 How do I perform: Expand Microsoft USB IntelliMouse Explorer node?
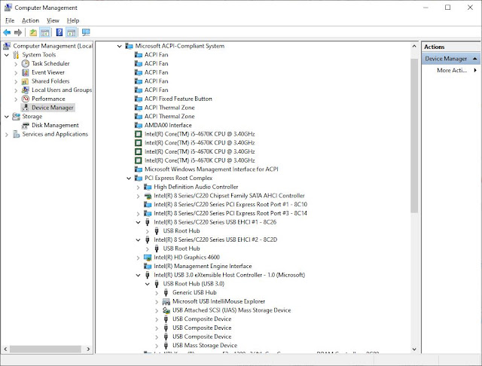pyautogui.click(x=157, y=302)
